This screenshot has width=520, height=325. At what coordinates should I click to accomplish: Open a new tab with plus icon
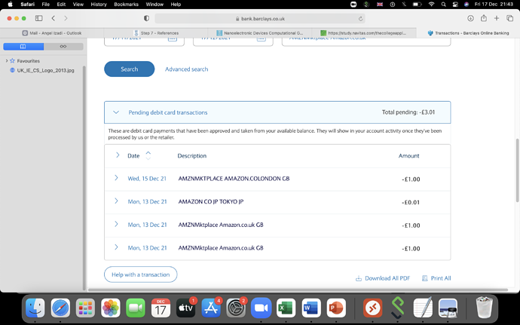(497, 18)
